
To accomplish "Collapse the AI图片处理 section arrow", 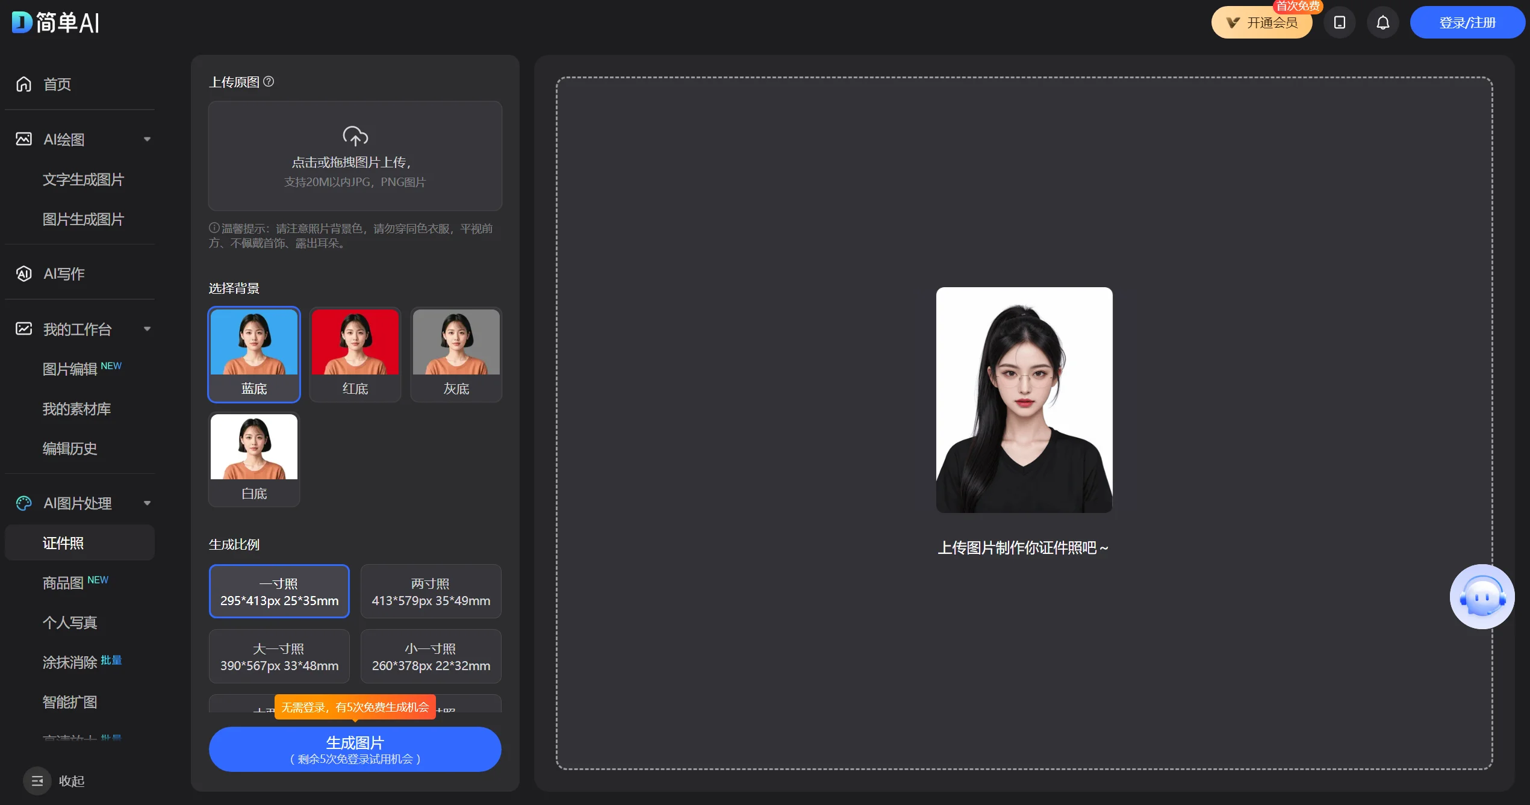I will click(147, 503).
